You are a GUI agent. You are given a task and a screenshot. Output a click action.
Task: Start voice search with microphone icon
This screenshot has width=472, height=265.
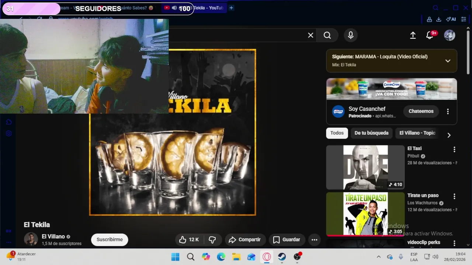click(351, 35)
